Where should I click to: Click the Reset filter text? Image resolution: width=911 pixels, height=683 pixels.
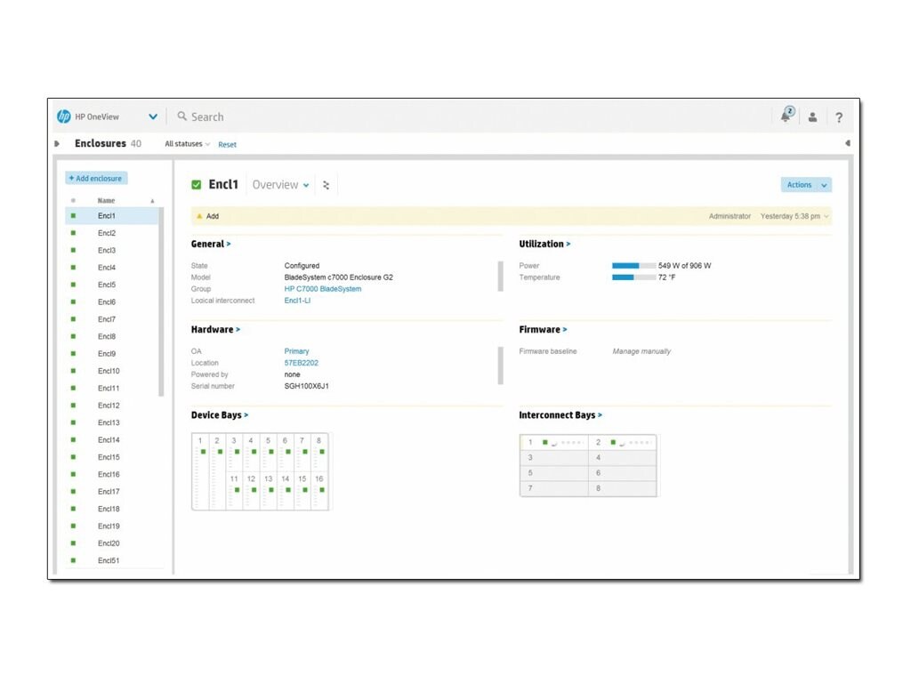tap(227, 143)
